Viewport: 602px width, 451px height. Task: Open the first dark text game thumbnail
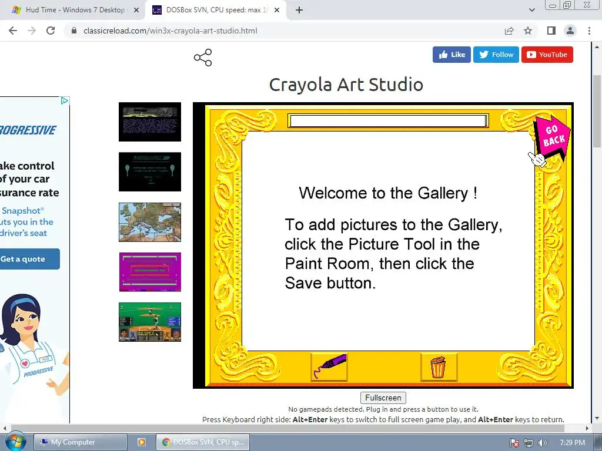pyautogui.click(x=150, y=122)
